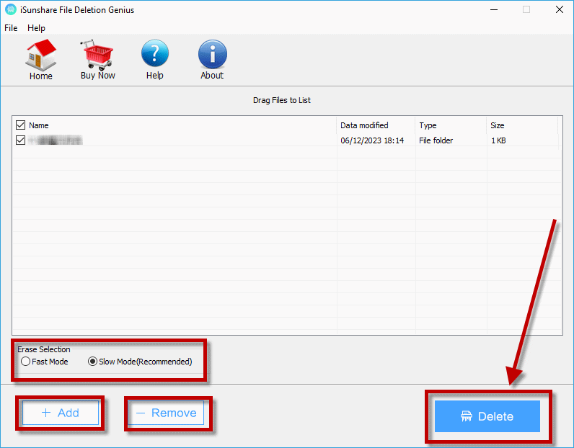The height and width of the screenshot is (448, 574).
Task: Uncheck the checkbox of the listed folder row
Action: (x=20, y=140)
